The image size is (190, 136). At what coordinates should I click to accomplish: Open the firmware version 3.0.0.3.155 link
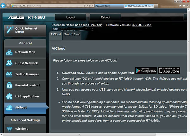point(142,25)
